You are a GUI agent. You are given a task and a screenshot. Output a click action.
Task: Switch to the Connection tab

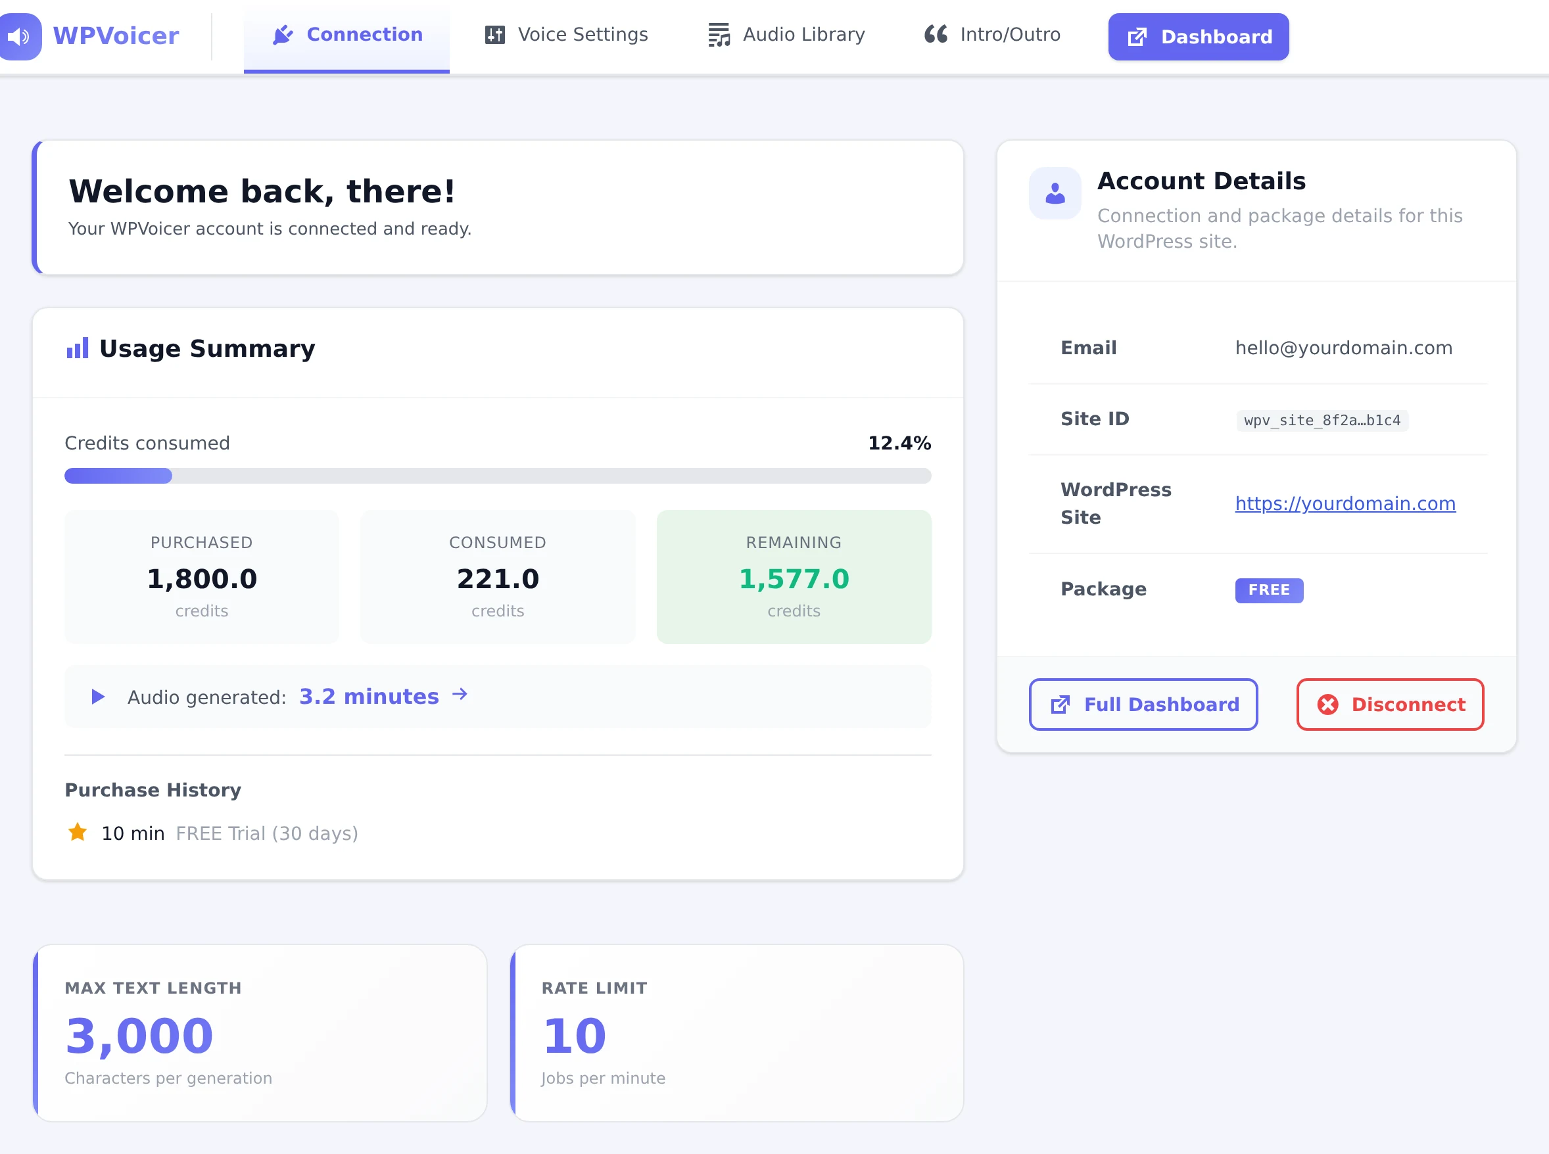[346, 35]
